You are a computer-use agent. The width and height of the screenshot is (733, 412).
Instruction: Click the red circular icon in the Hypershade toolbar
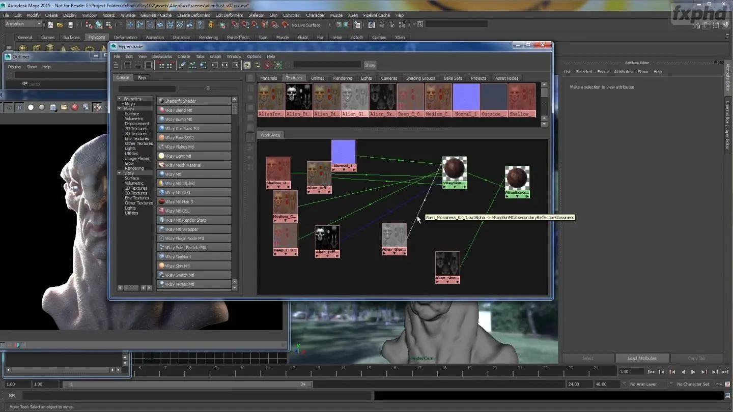268,65
